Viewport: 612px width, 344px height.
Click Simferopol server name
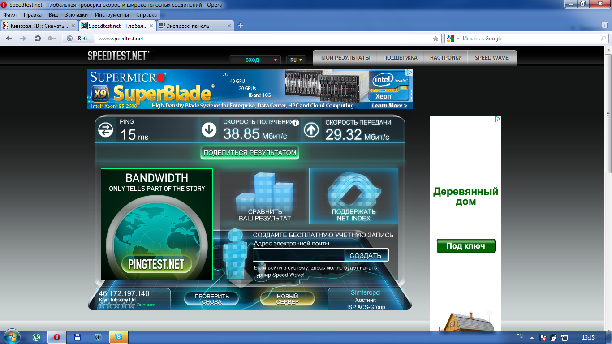coord(366,292)
